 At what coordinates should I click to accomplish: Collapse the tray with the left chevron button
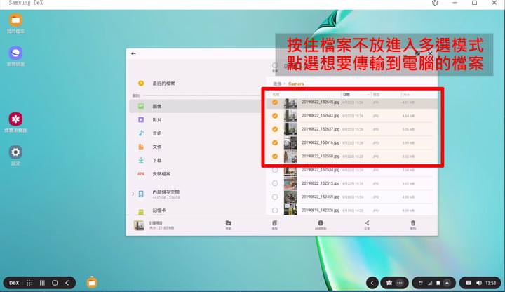click(372, 283)
